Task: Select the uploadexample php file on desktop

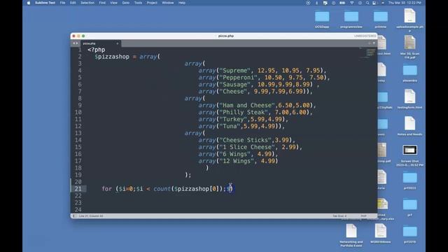Action: click(409, 20)
